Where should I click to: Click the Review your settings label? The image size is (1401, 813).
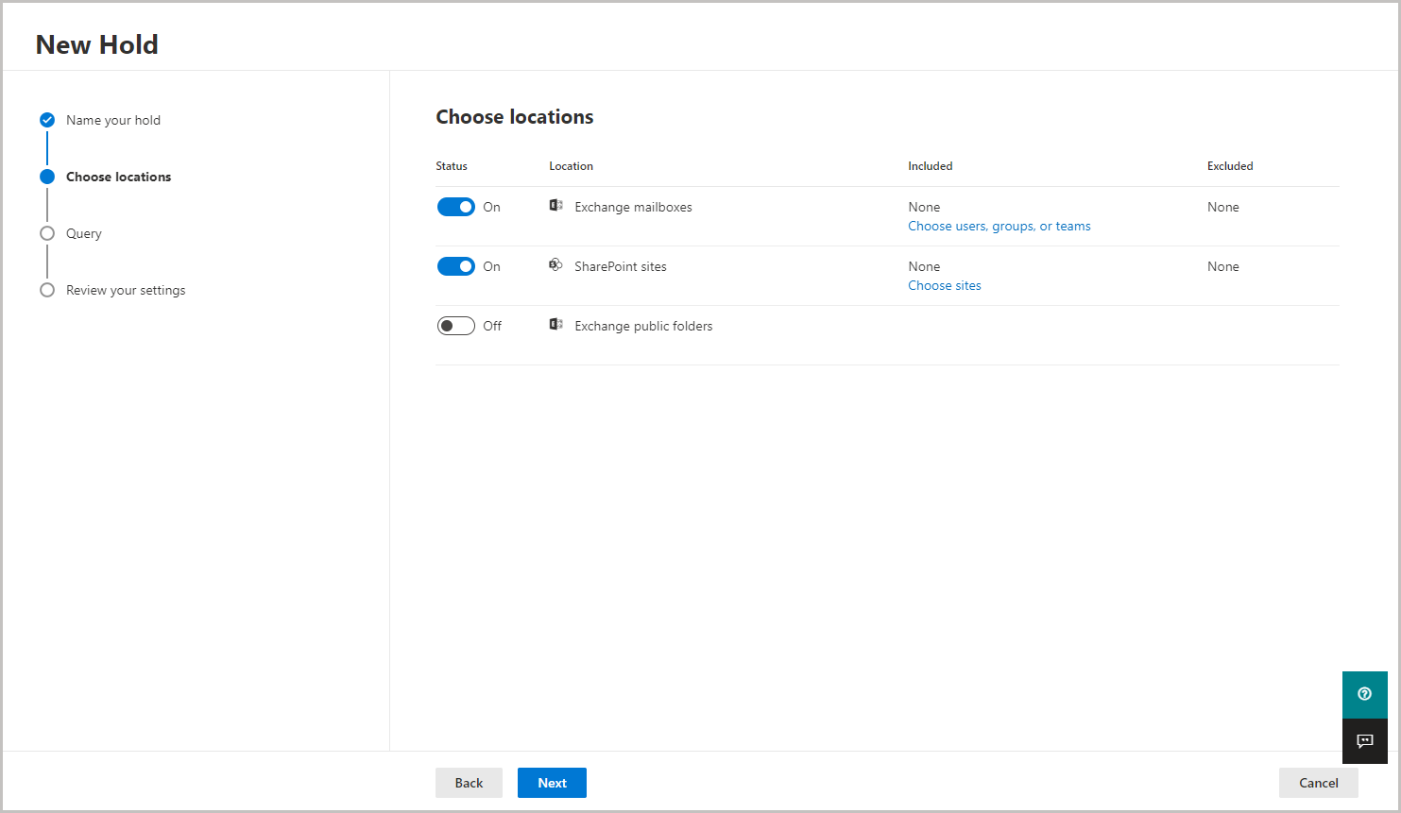pos(126,290)
